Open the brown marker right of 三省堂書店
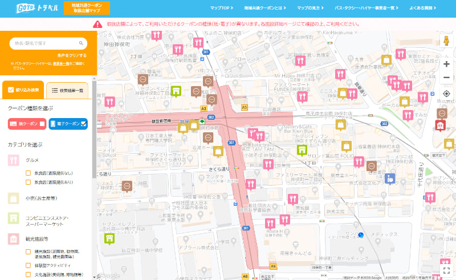This screenshot has width=456, height=280. coord(372,166)
